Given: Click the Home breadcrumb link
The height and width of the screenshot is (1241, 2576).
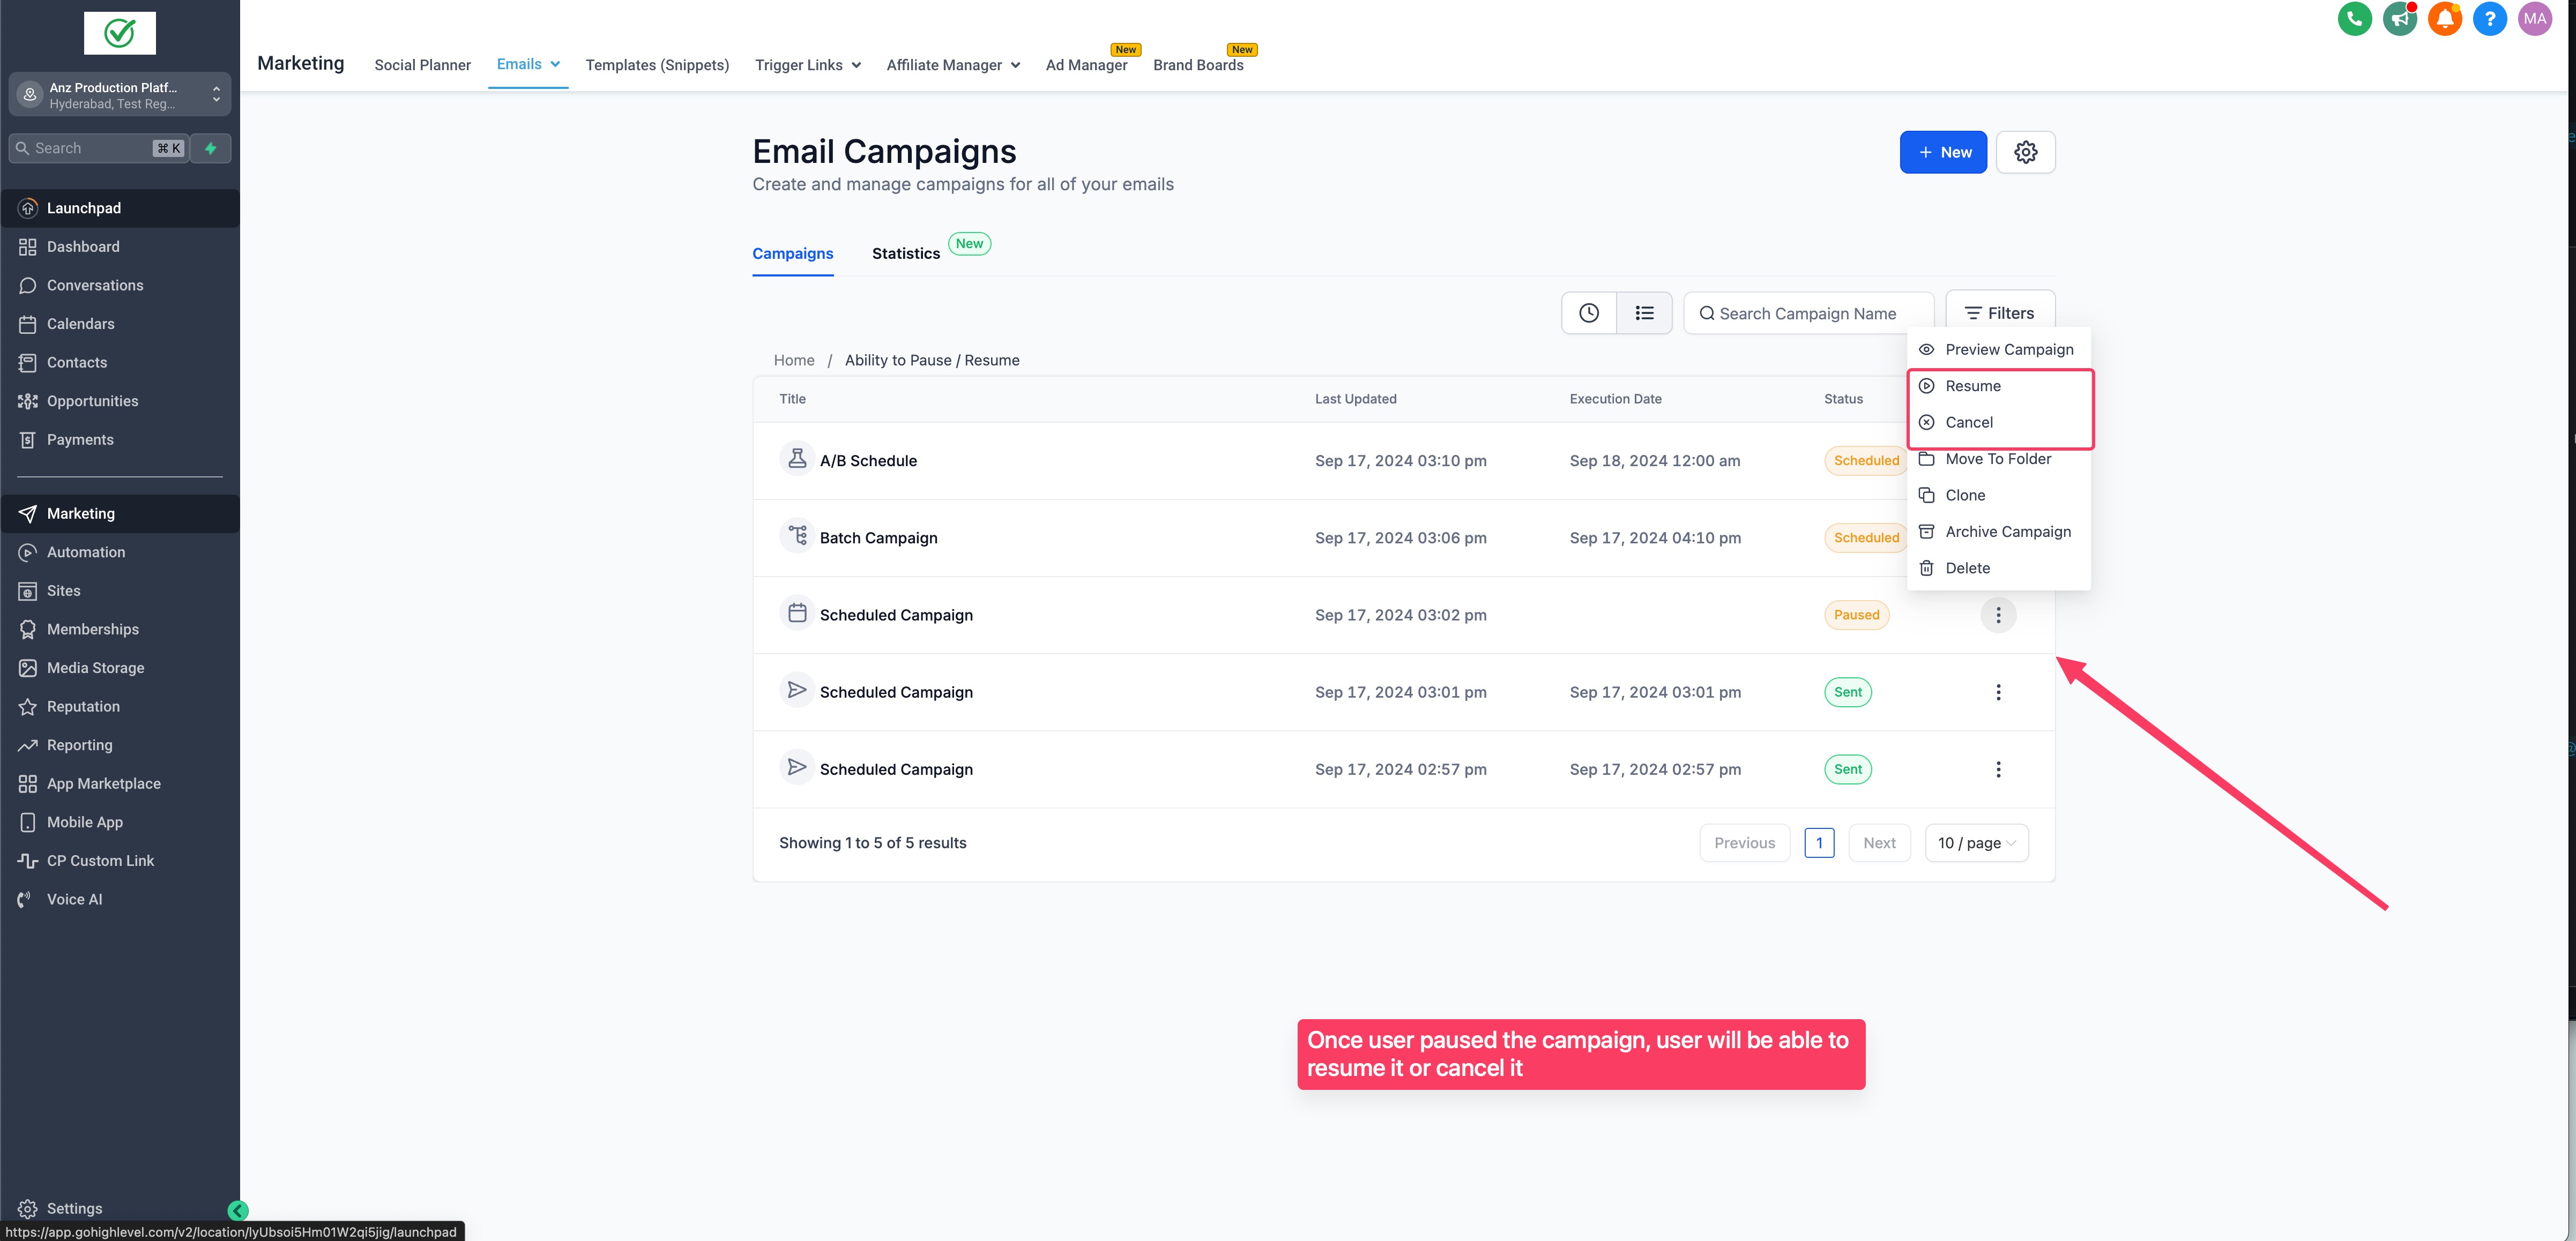Looking at the screenshot, I should pyautogui.click(x=793, y=360).
